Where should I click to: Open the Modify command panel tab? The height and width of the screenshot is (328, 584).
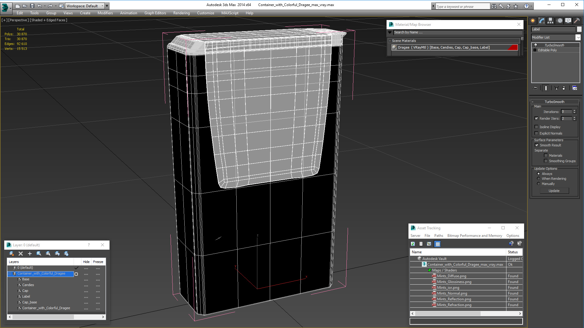point(542,21)
